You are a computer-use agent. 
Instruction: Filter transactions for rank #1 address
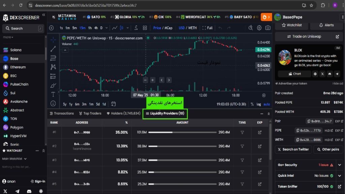click(x=242, y=132)
